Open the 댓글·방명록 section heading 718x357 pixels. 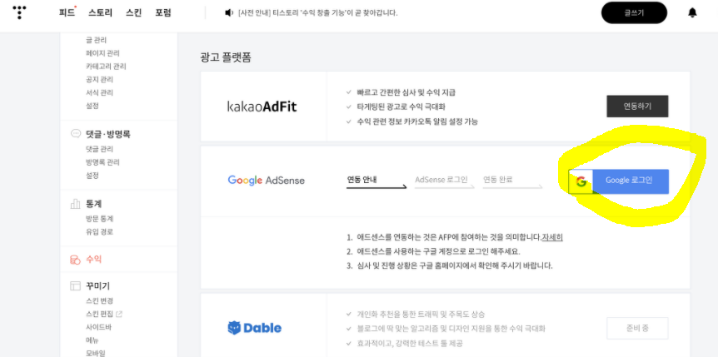(108, 134)
